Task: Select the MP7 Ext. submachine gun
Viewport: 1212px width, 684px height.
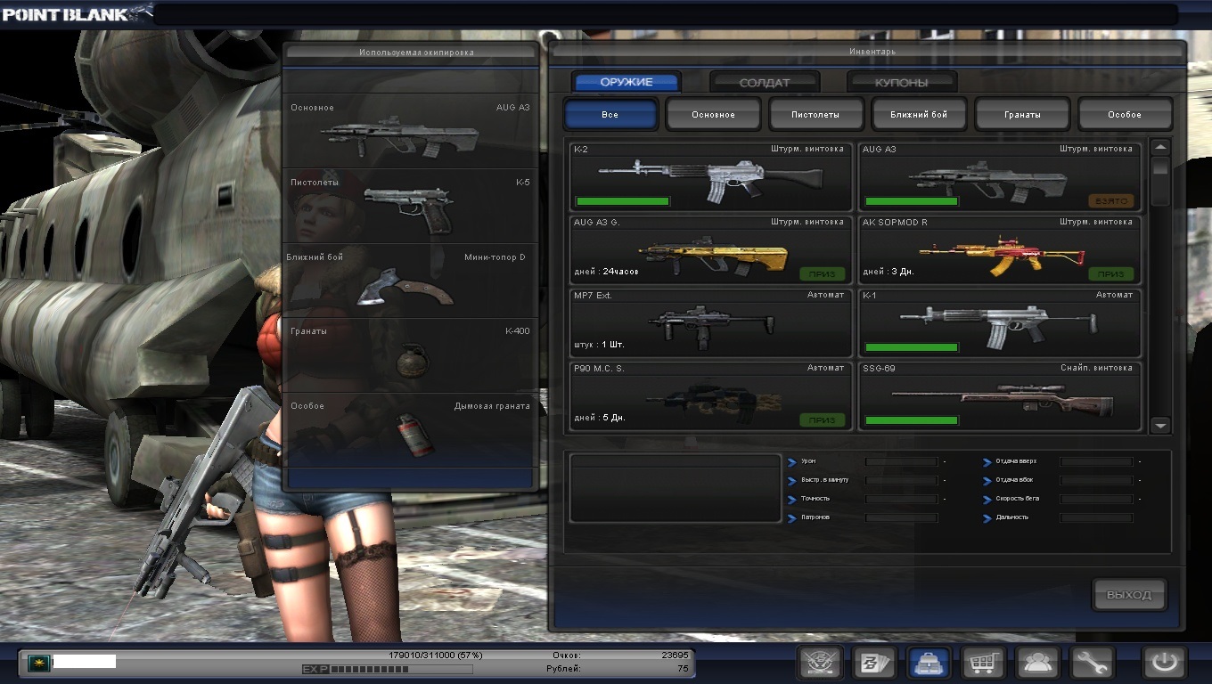Action: 711,323
